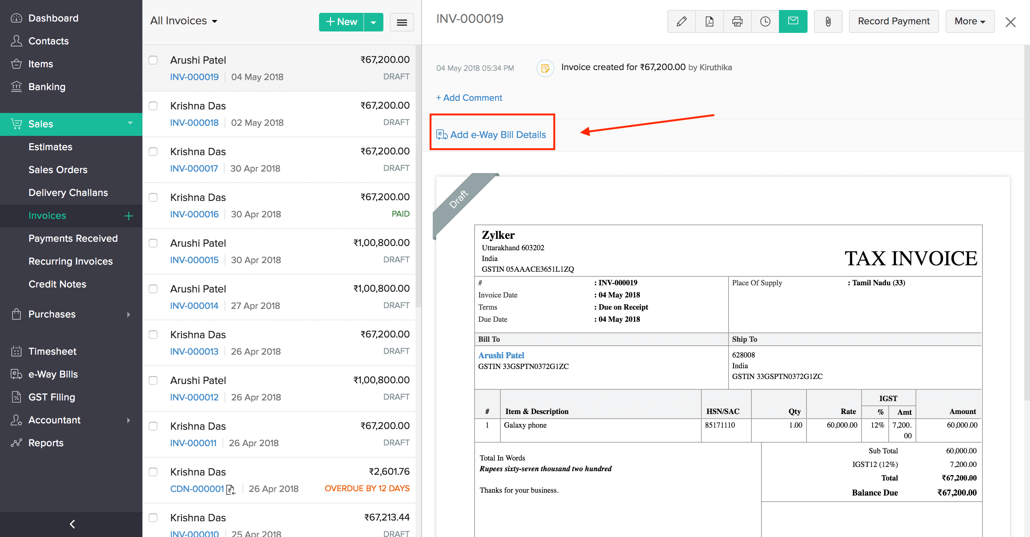The image size is (1030, 537).
Task: Select the CDN-000001 row checkbox
Action: [153, 472]
